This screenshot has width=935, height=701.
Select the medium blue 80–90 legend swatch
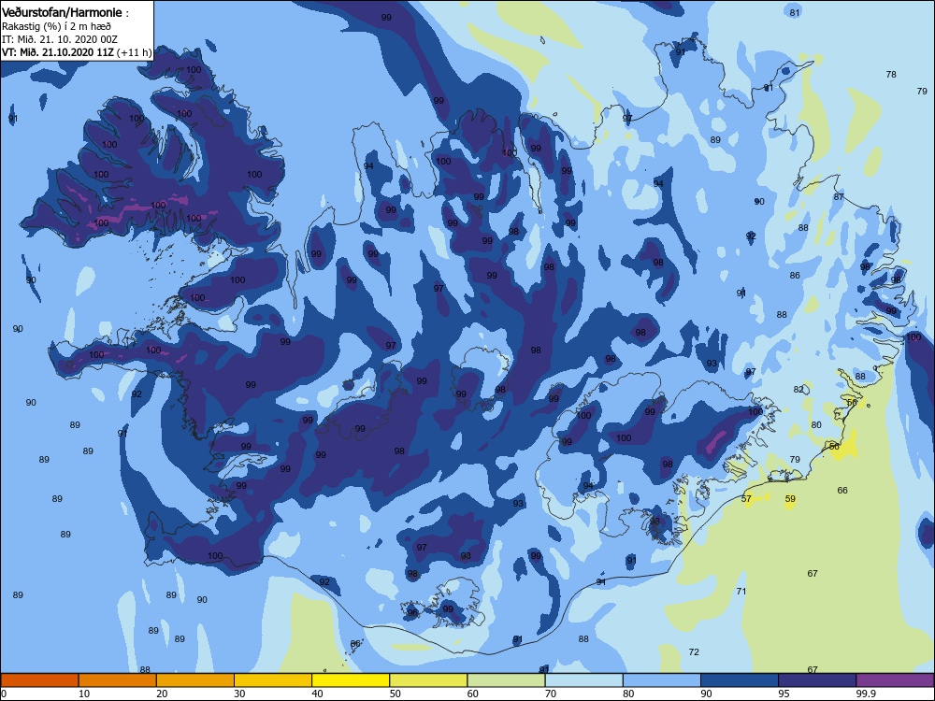(662, 680)
